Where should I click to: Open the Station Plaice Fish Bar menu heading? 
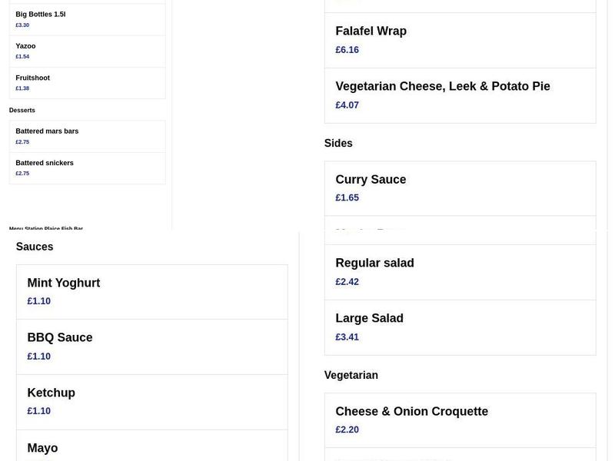tap(46, 228)
